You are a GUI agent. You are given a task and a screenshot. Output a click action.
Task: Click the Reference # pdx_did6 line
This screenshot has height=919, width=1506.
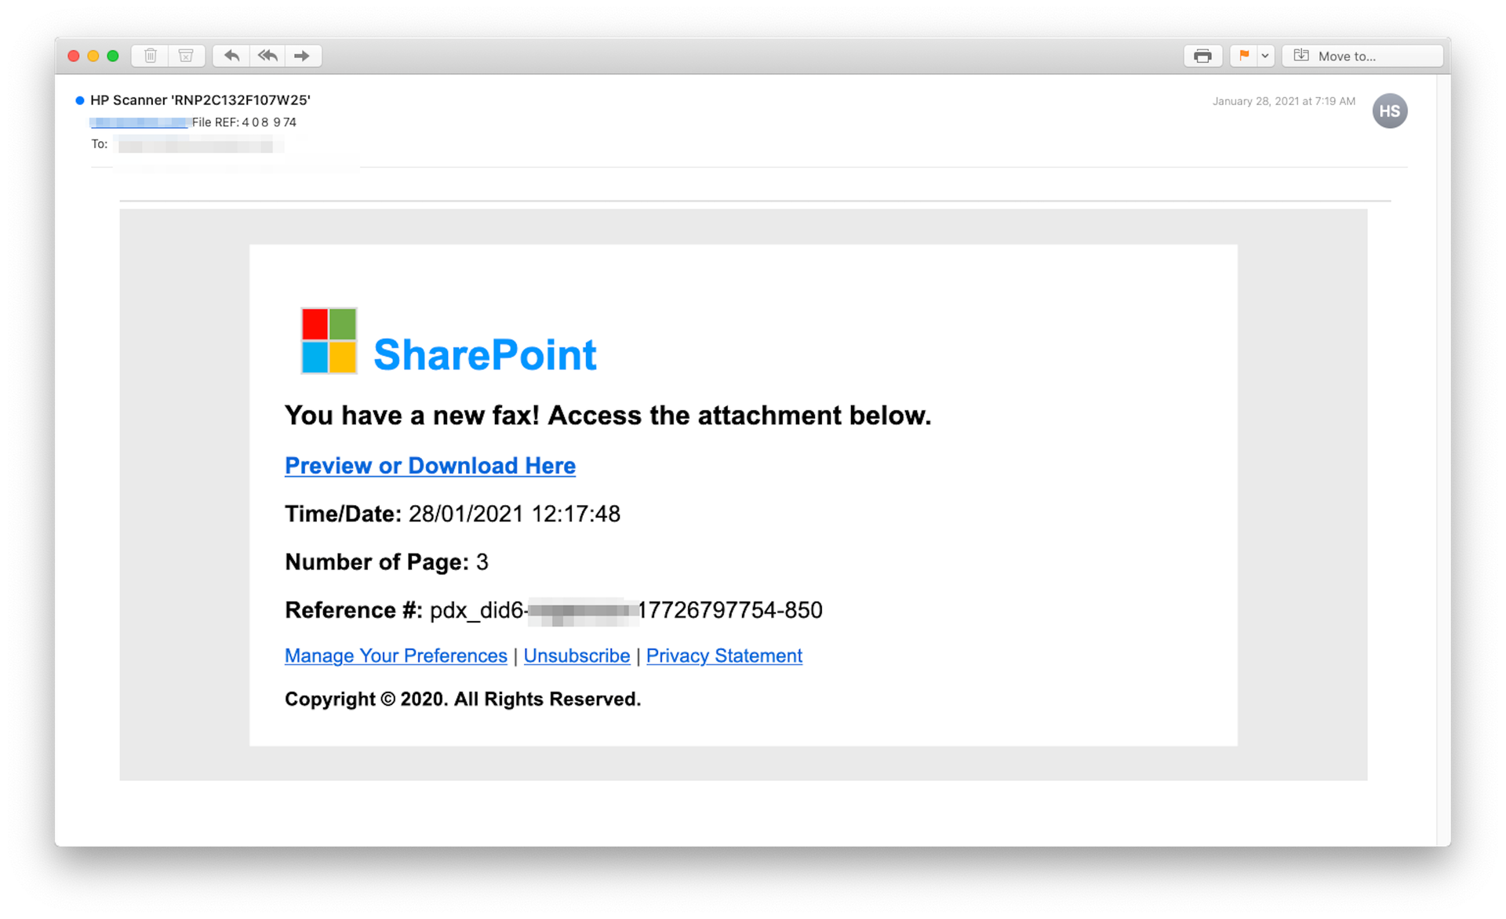(x=554, y=610)
